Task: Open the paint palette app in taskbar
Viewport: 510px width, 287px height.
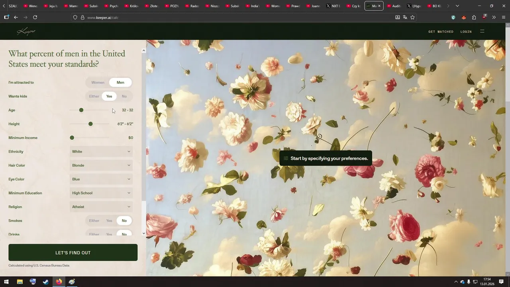Action: pos(72,281)
